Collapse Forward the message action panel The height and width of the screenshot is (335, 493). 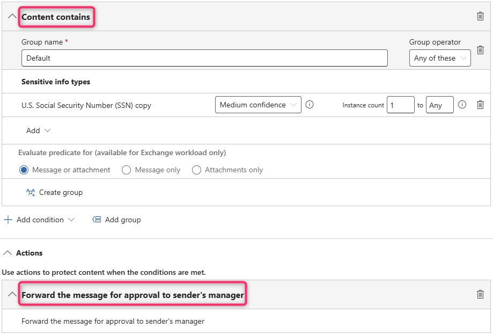click(x=12, y=295)
